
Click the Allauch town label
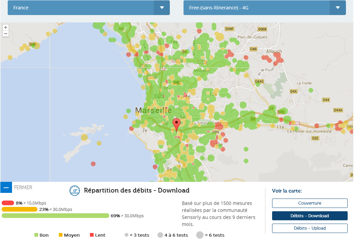[274, 51]
